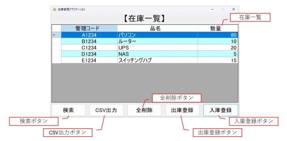Close the 在庫管理アプリケーション window
This screenshot has height=141, width=287.
tap(234, 9)
